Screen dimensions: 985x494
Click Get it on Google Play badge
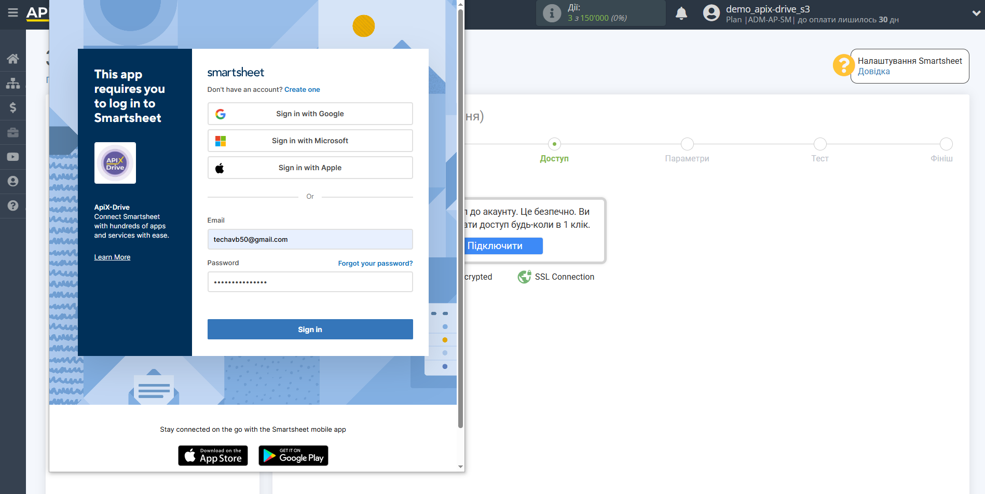pyautogui.click(x=293, y=456)
